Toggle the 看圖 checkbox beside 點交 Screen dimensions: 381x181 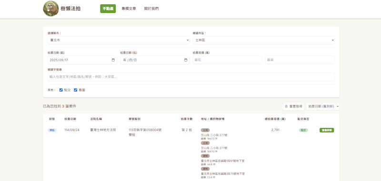pos(76,90)
